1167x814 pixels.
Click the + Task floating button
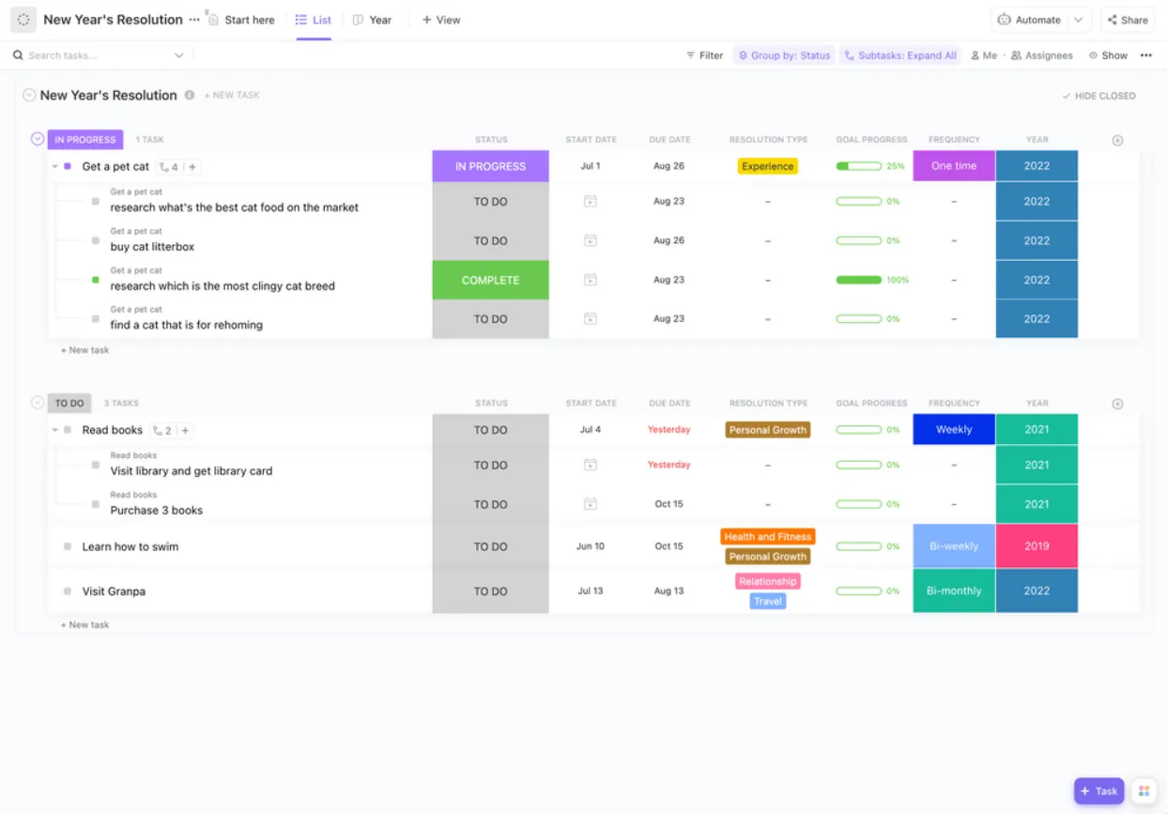point(1098,791)
